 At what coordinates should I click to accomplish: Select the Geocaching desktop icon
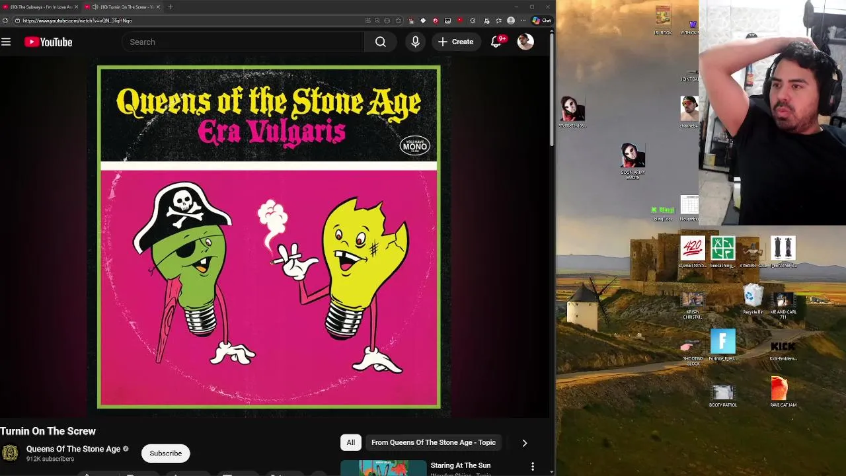pos(722,252)
